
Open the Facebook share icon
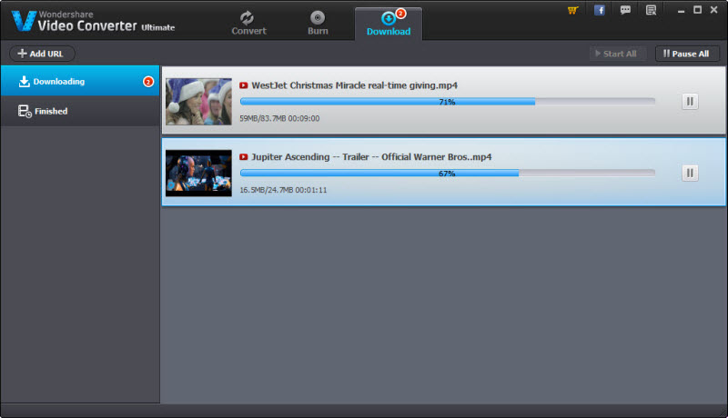click(x=600, y=10)
